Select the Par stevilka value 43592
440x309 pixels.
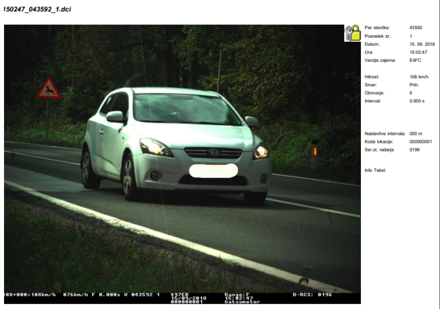click(416, 27)
